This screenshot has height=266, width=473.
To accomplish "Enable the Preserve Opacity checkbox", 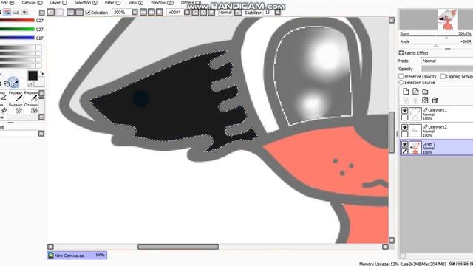I will pyautogui.click(x=401, y=76).
